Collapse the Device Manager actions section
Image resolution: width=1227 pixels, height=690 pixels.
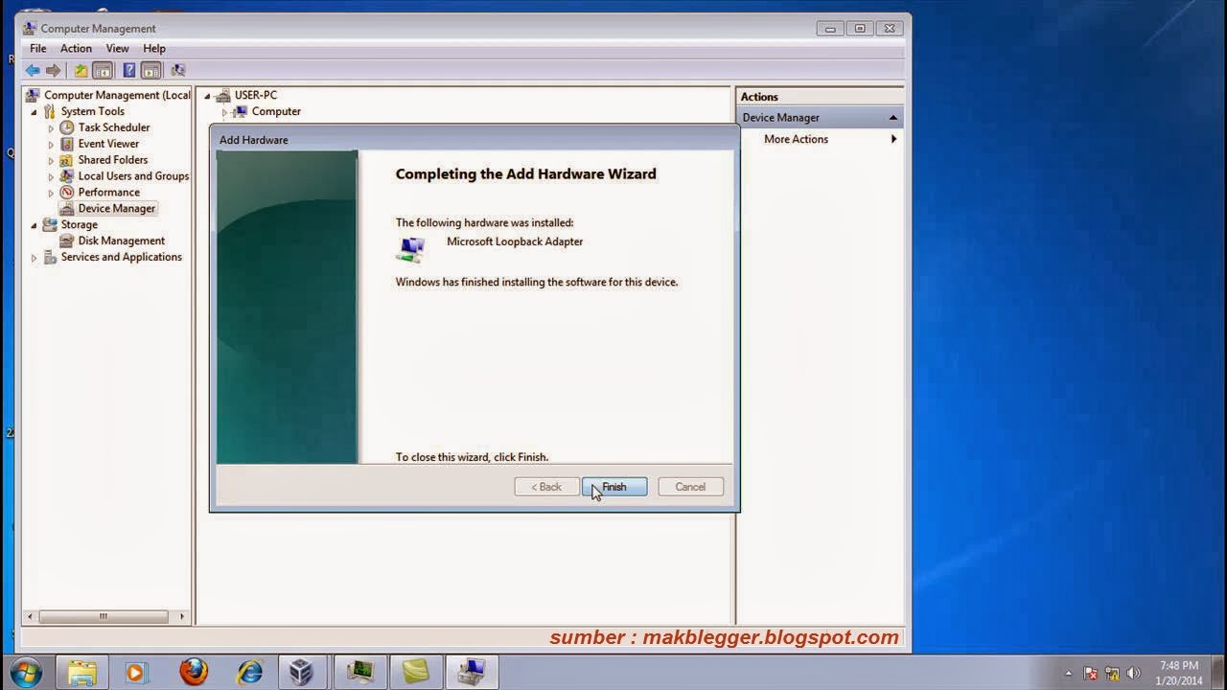pyautogui.click(x=892, y=118)
